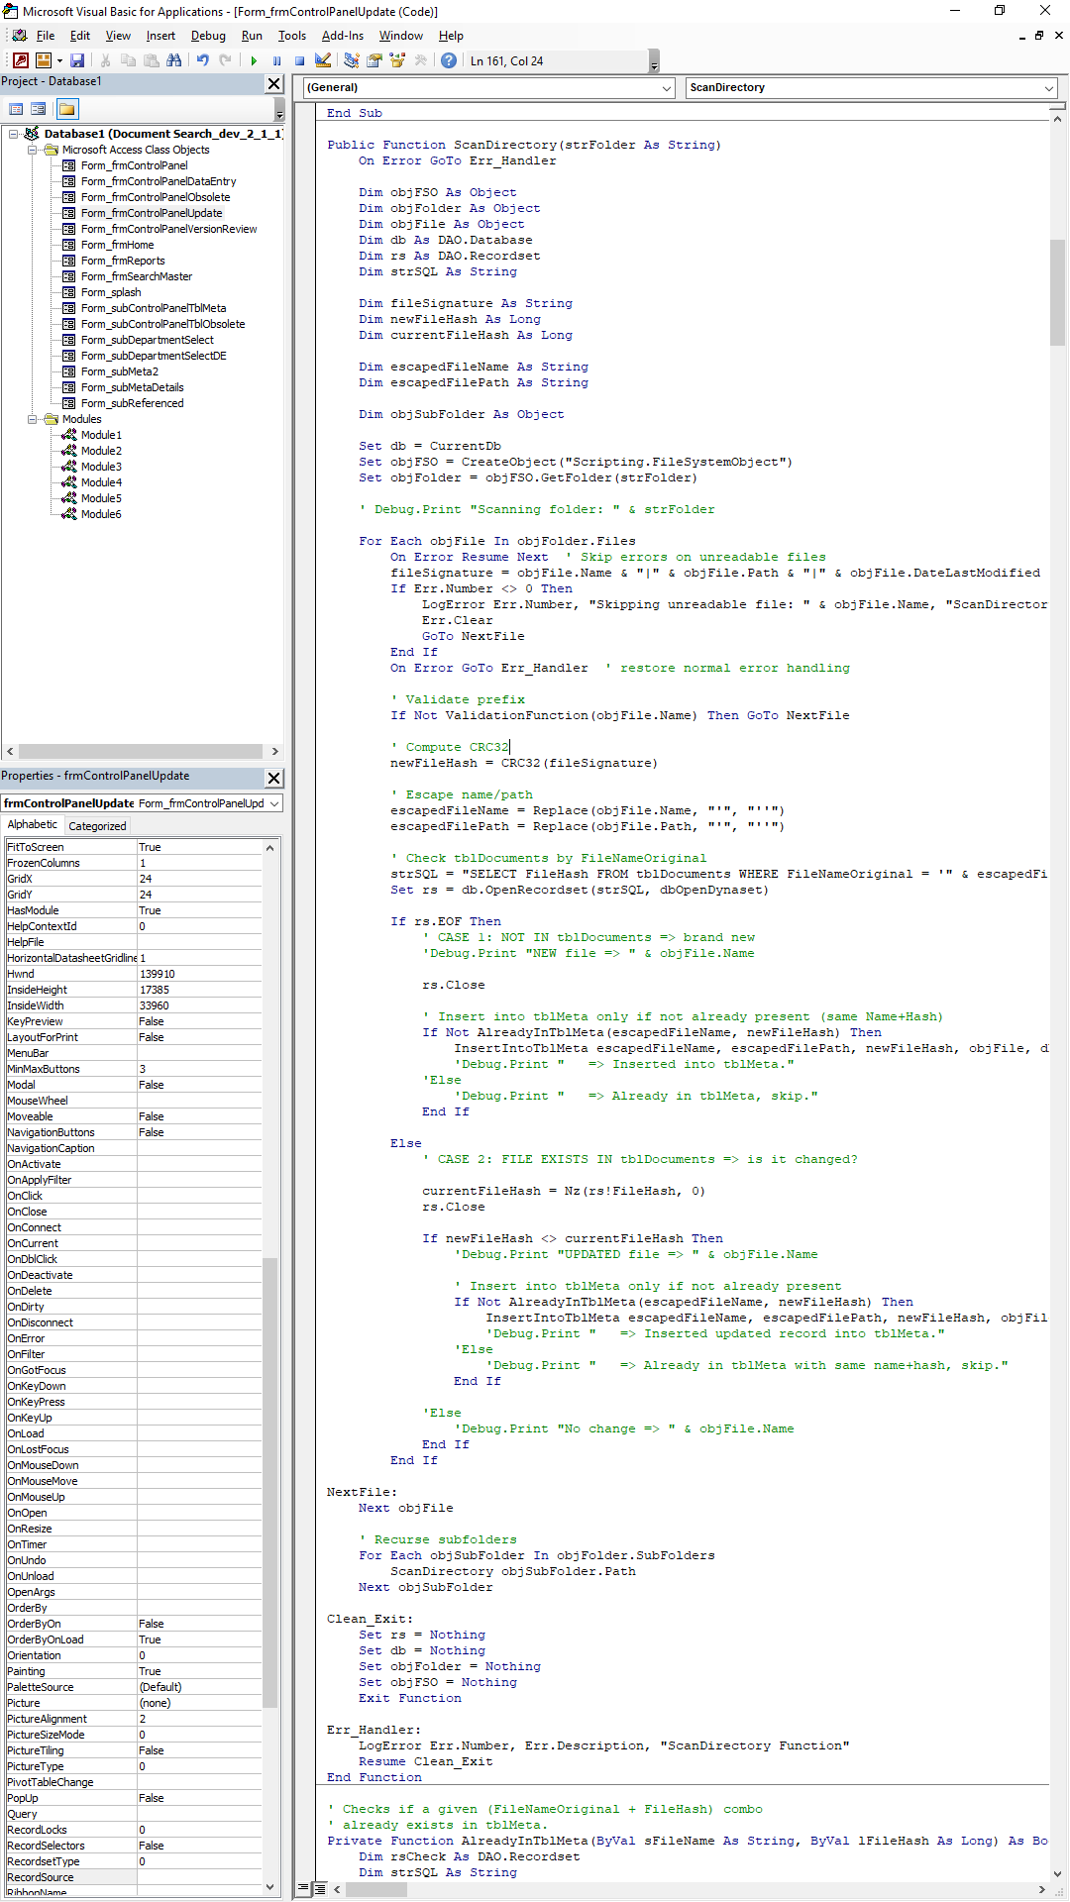Toggle Design Mode icon in toolbar
This screenshot has width=1070, height=1902.
tap(323, 60)
